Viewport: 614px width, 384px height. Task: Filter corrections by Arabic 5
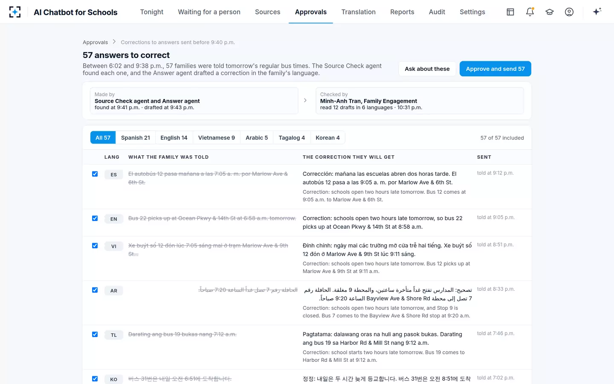(257, 138)
